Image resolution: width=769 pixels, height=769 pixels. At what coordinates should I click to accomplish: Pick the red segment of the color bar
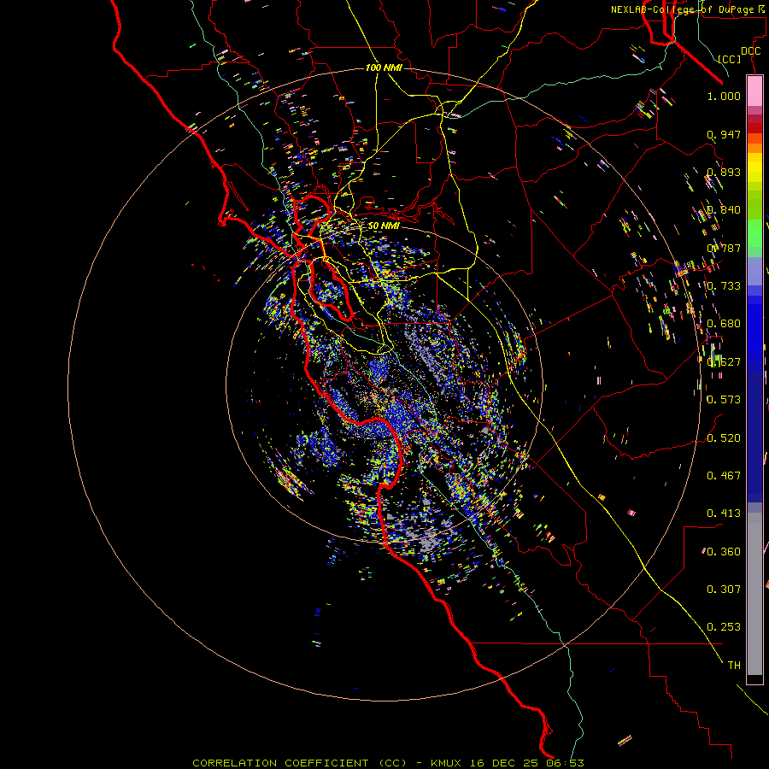tap(754, 127)
